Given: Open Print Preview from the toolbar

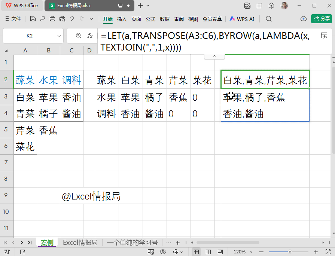Looking at the screenshot, I should (x=62, y=19).
